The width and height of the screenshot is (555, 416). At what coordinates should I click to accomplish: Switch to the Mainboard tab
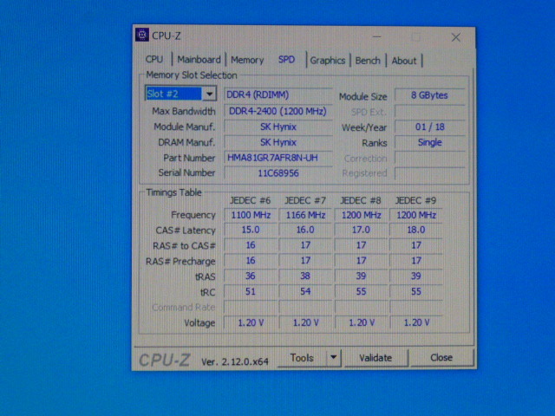[199, 60]
